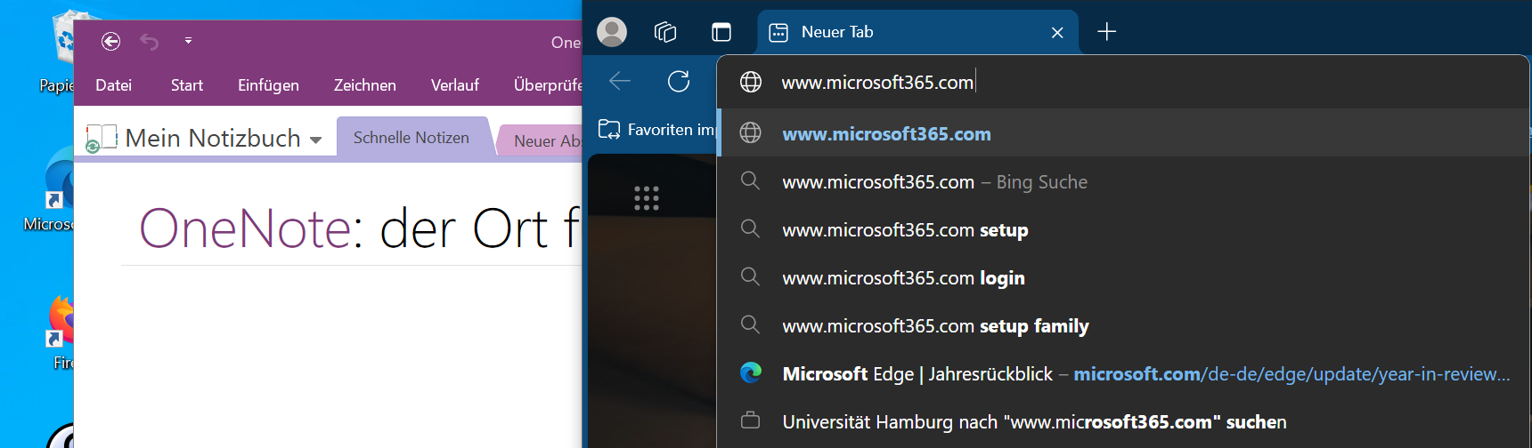1532x448 pixels.
Task: Click the address bar containing www.microsoft365.com
Action: click(1122, 82)
